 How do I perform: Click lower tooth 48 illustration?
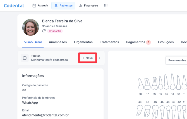[x=140, y=110]
